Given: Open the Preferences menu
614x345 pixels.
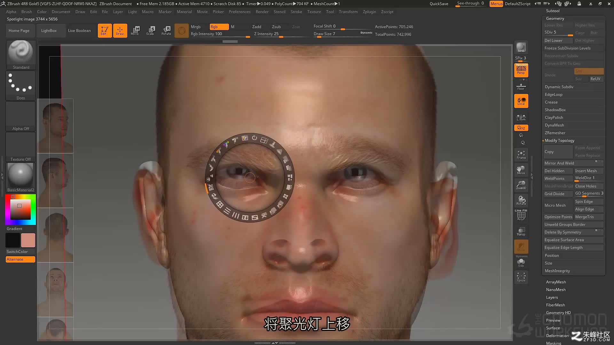Looking at the screenshot, I should click(x=240, y=12).
